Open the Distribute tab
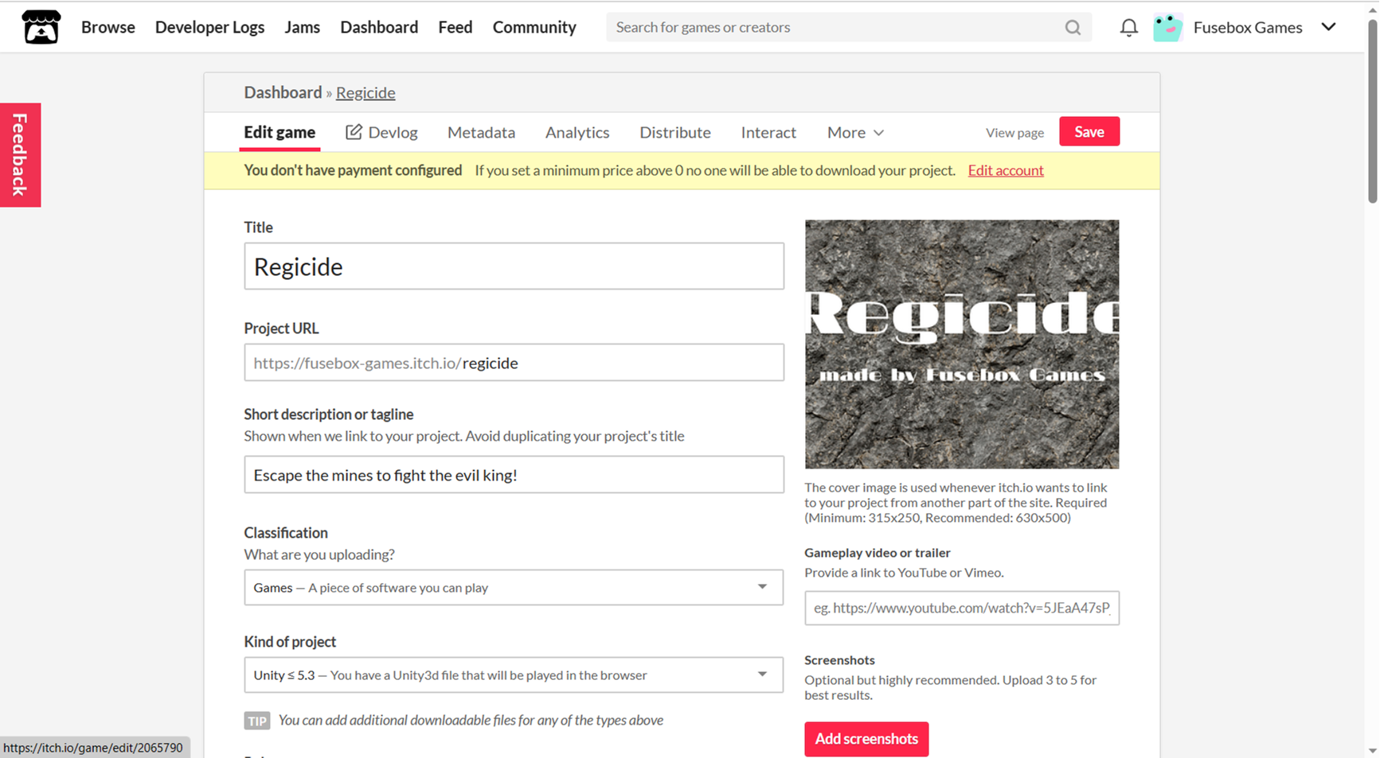Viewport: 1380px width, 758px height. (x=674, y=133)
